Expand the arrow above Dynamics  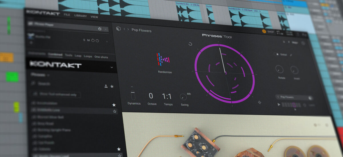point(132,86)
